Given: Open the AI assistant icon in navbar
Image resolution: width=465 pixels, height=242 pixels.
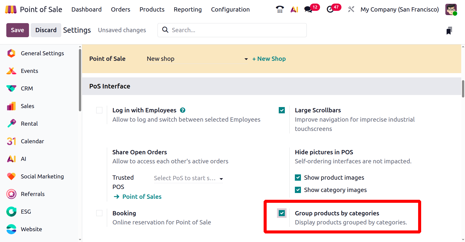Looking at the screenshot, I should [294, 10].
